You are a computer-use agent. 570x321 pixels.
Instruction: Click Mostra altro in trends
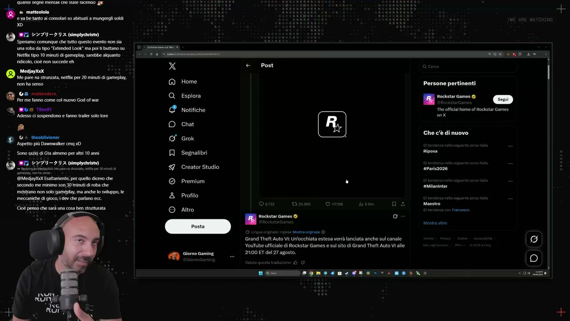[435, 223]
